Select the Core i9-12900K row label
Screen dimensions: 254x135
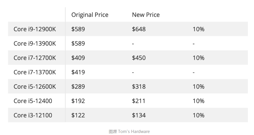35,29
